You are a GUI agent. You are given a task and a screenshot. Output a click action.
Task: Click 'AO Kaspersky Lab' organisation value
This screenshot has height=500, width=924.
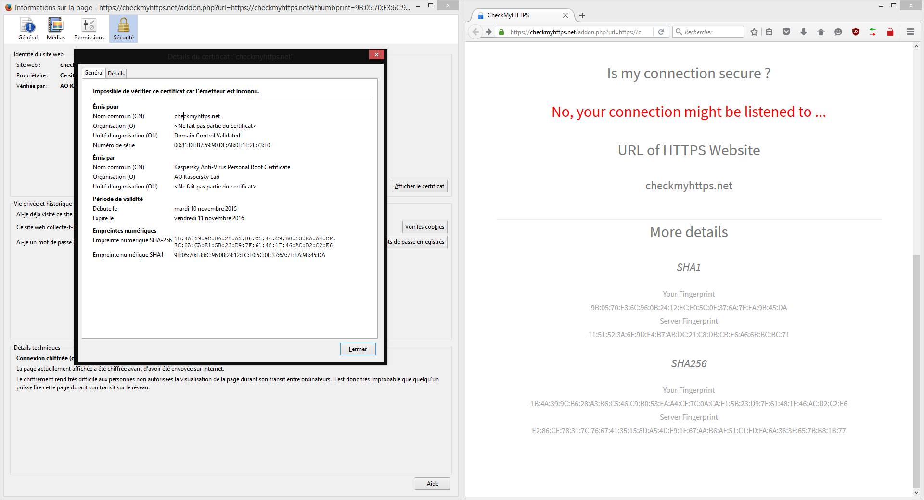(x=197, y=177)
